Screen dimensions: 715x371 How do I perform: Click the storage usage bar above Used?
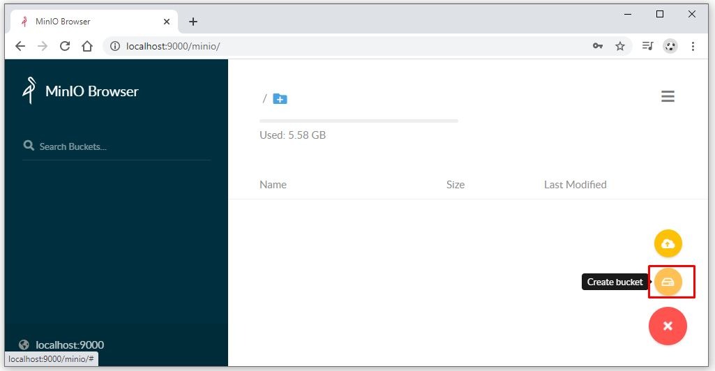(359, 121)
